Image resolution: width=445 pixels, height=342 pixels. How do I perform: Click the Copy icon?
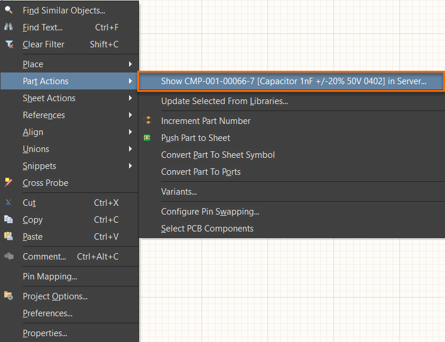tap(9, 219)
